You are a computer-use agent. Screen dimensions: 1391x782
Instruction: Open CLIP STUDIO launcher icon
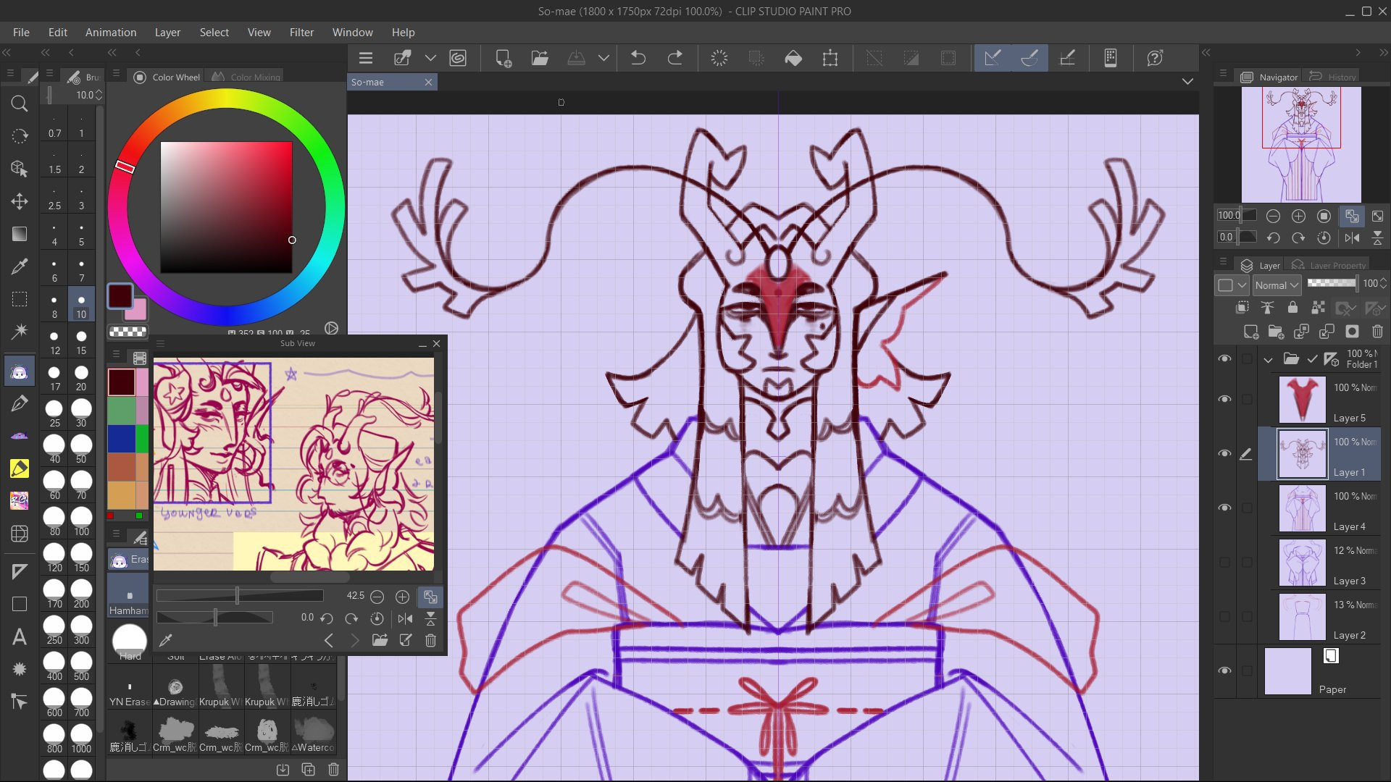(458, 58)
